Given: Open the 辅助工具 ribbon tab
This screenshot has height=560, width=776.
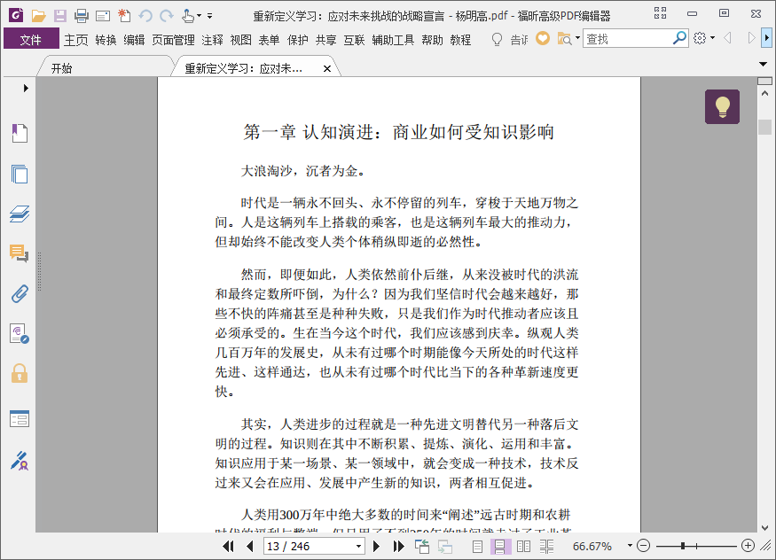Looking at the screenshot, I should tap(393, 40).
